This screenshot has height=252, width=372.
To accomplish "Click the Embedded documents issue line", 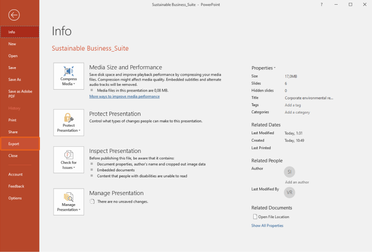I will pos(116,170).
